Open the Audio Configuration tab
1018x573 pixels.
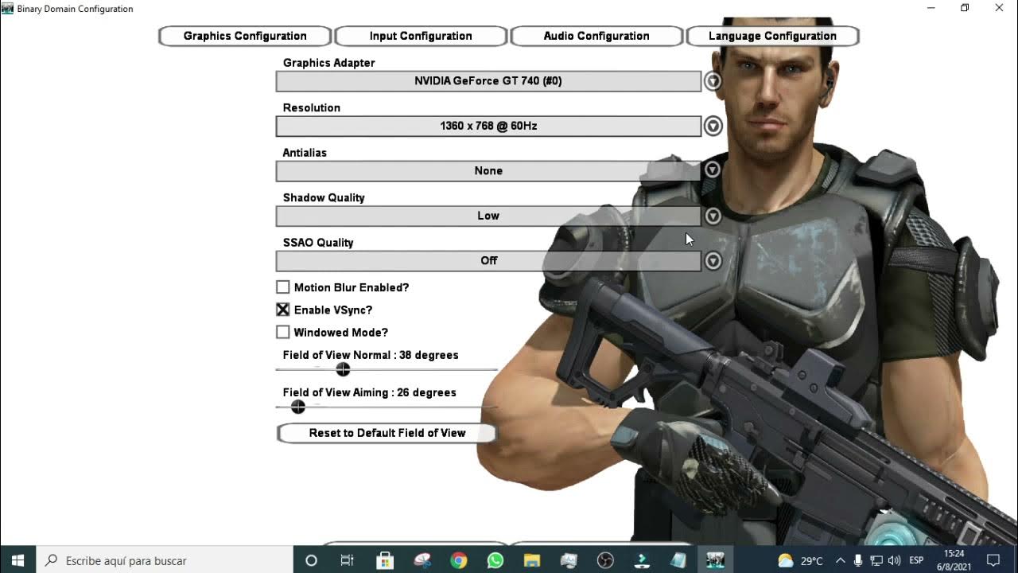pyautogui.click(x=596, y=36)
